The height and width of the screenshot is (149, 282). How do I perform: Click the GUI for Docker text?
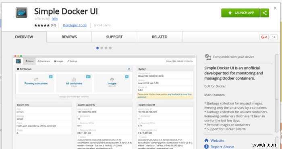(x=215, y=86)
